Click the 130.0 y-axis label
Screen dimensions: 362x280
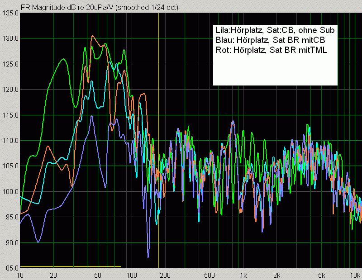pyautogui.click(x=10, y=38)
